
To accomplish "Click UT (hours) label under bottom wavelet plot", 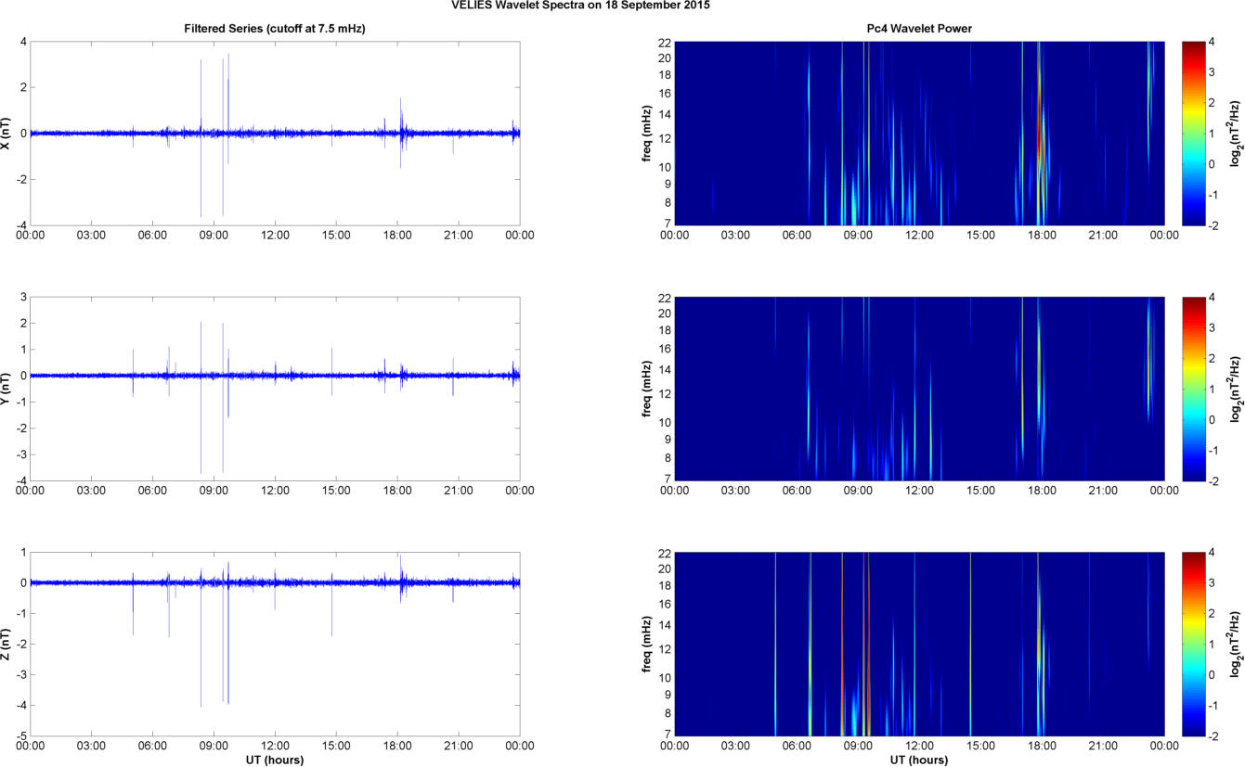I will point(918,760).
